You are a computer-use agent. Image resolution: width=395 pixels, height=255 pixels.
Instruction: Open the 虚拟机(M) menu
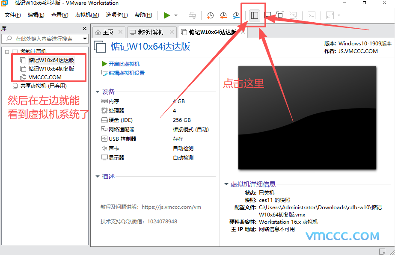tap(87, 15)
